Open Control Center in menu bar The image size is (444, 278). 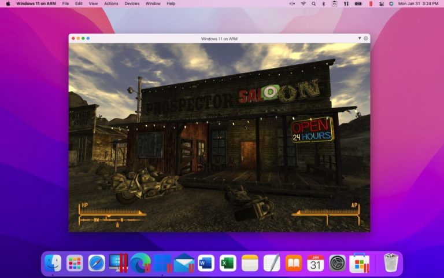(x=382, y=3)
